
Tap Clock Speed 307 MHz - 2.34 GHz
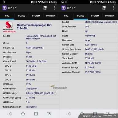click(x=36, y=61)
